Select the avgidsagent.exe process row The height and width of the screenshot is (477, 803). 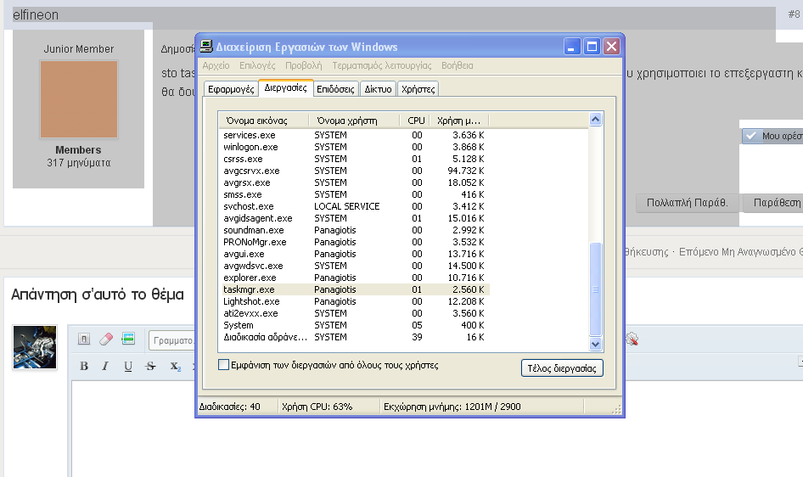point(354,218)
